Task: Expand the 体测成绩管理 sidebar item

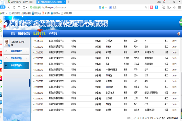Action: click(x=16, y=51)
